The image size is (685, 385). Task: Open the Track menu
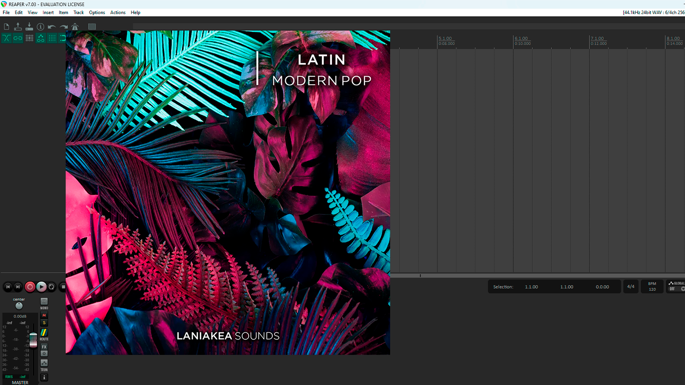pos(79,13)
